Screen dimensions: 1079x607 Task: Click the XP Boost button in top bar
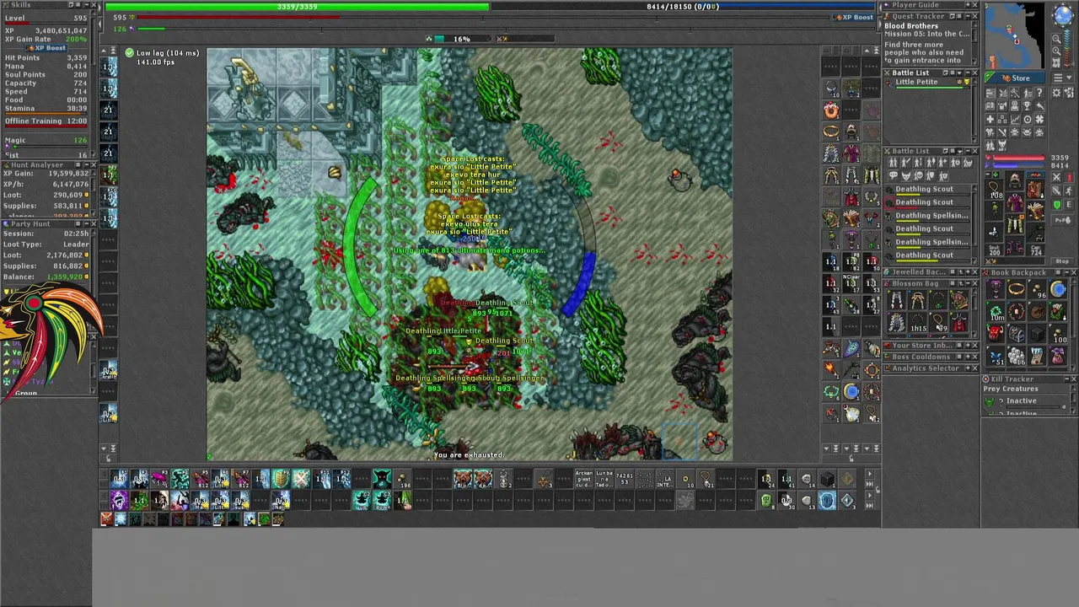pyautogui.click(x=854, y=17)
